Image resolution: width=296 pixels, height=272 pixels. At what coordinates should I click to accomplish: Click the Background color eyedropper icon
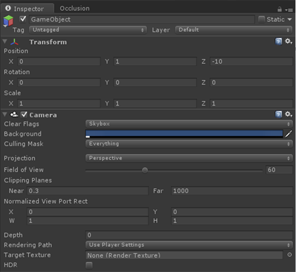[289, 134]
